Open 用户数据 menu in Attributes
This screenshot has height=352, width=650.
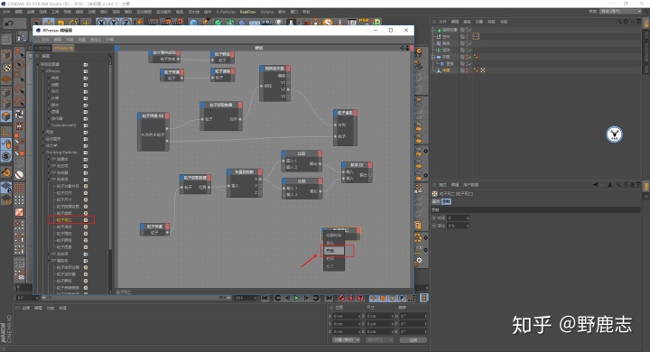pyautogui.click(x=470, y=185)
